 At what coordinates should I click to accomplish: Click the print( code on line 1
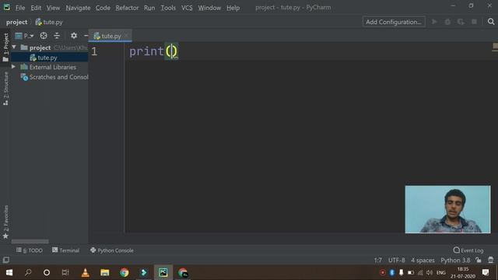coord(154,51)
